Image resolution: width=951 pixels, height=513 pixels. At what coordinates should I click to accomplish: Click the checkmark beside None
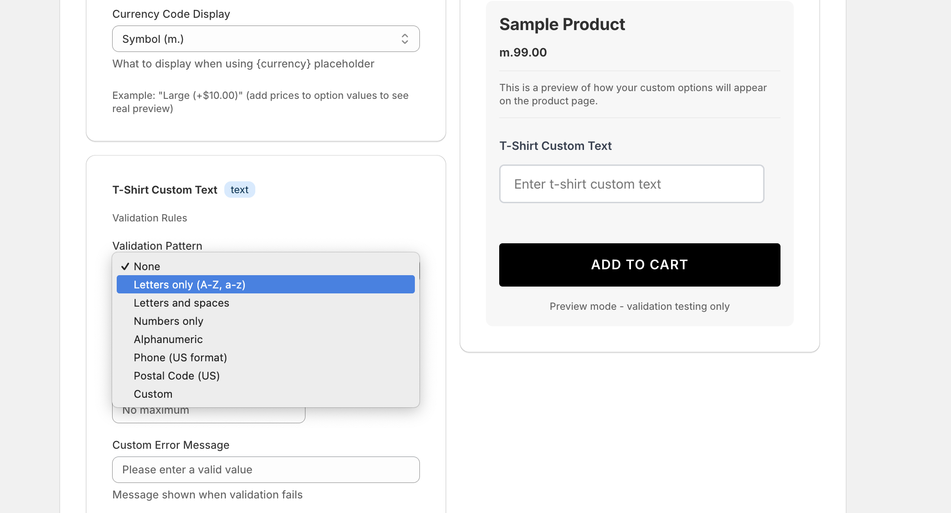[x=125, y=267]
